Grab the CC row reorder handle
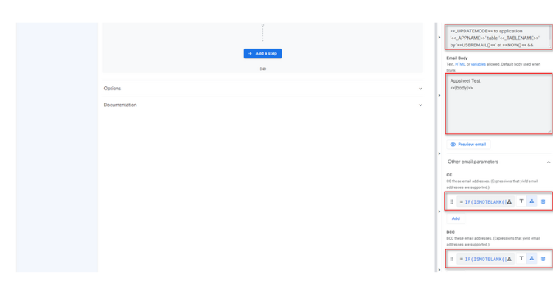The image size is (553, 295). click(x=451, y=202)
